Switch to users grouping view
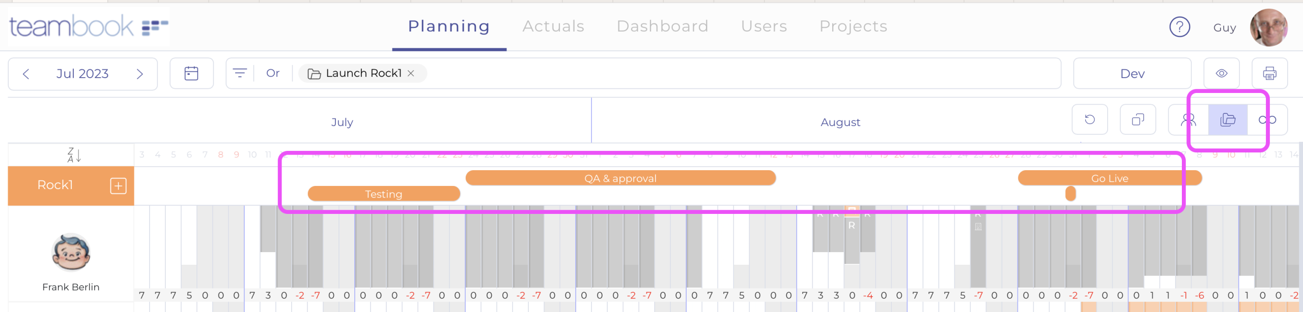The height and width of the screenshot is (312, 1303). (x=1188, y=119)
